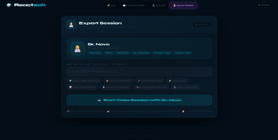
Task: Focus the discussion topic input field
Action: 139,72
